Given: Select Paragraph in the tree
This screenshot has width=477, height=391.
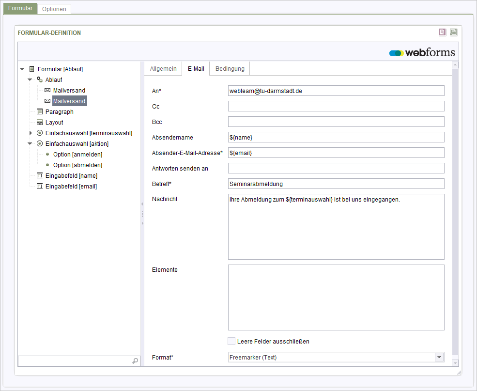Looking at the screenshot, I should (59, 111).
